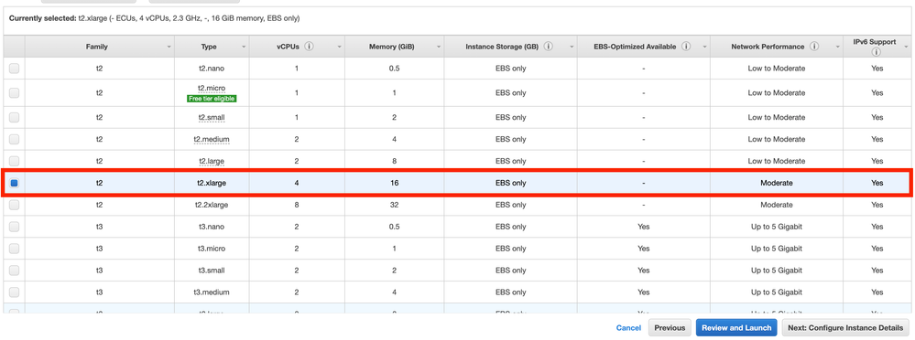Check the t3.micro row checkbox

[14, 249]
